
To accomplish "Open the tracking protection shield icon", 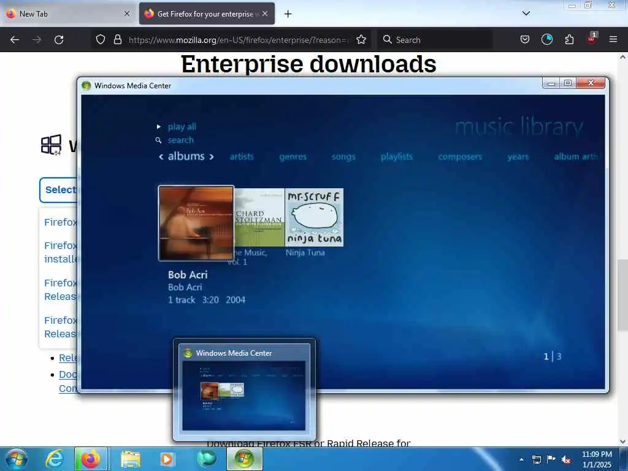I will [101, 39].
